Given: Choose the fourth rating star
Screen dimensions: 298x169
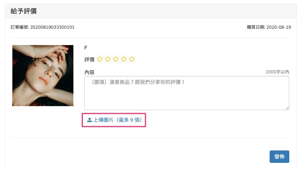Looking at the screenshot, I should [124, 59].
